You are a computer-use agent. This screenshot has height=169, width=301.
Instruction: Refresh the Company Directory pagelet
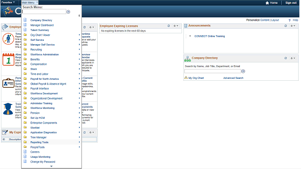pyautogui.click(x=285, y=58)
